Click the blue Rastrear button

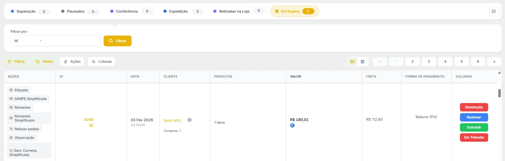click(x=474, y=117)
